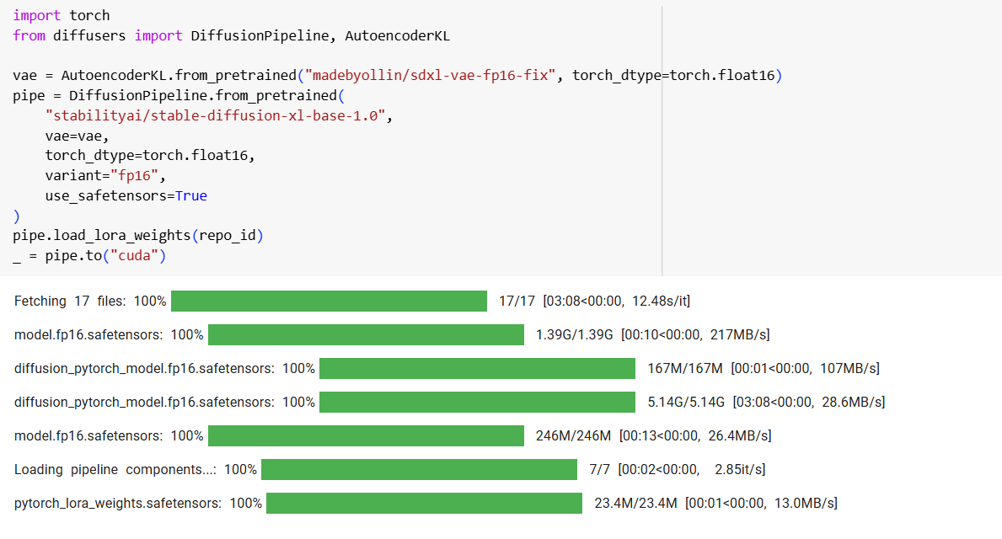The width and height of the screenshot is (1002, 539).
Task: Click the vae=vae argument line
Action: (x=77, y=136)
